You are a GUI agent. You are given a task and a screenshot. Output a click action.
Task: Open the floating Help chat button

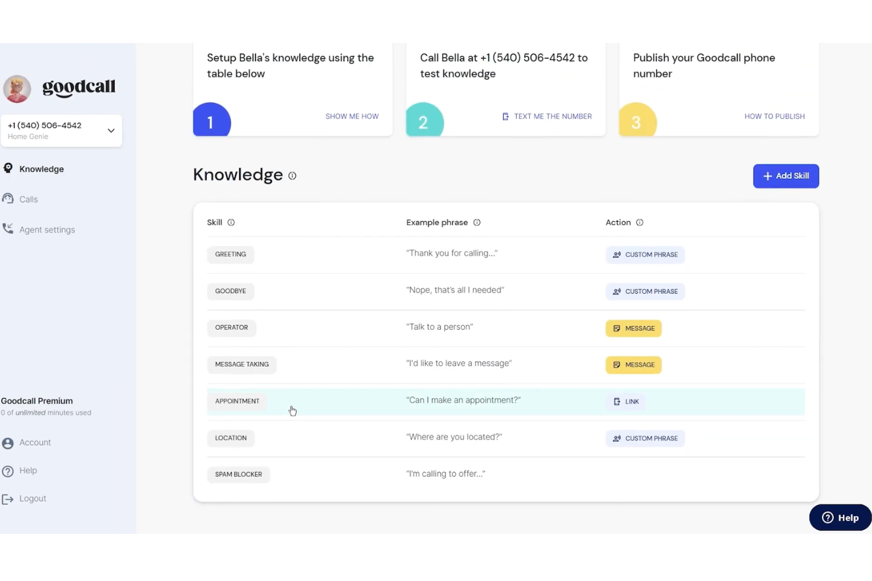tap(840, 517)
